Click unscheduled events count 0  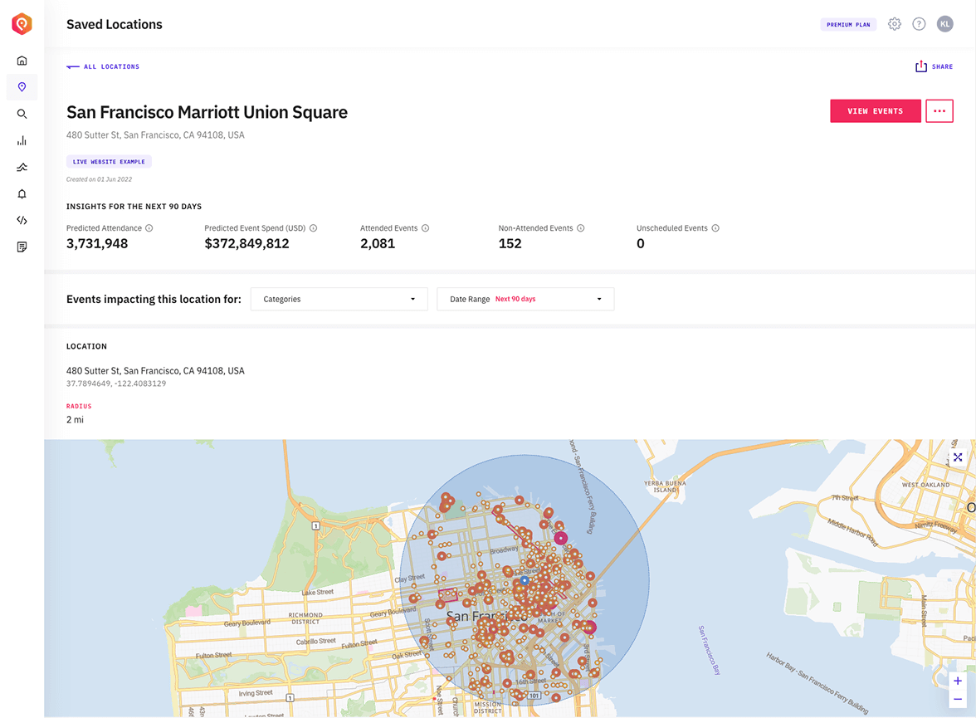click(x=641, y=243)
